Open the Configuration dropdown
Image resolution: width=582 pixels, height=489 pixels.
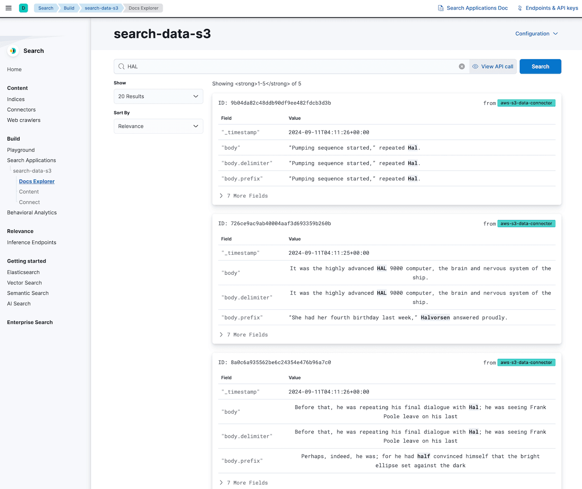(537, 33)
